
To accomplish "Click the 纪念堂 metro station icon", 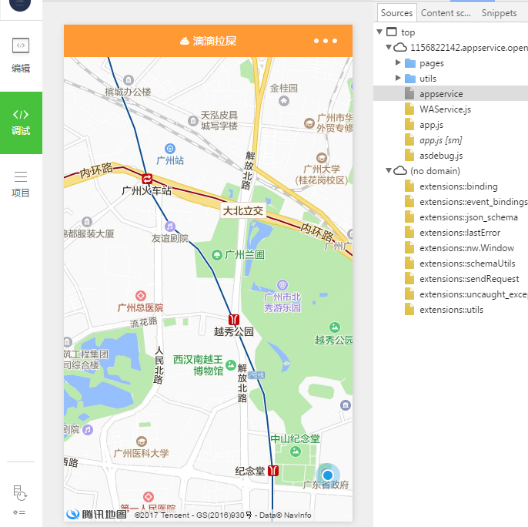I will [x=273, y=470].
